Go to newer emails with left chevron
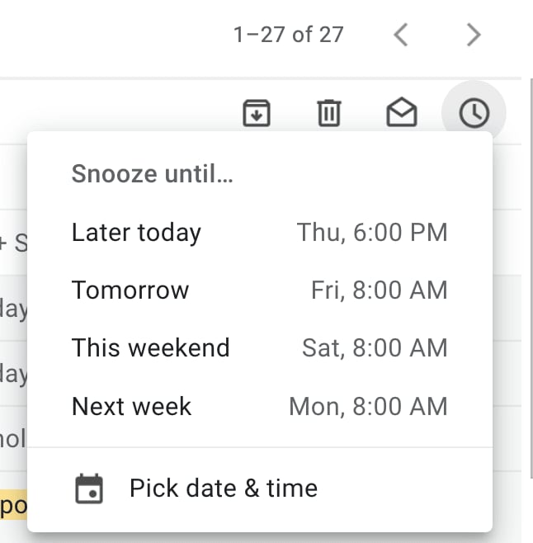This screenshot has height=543, width=533. point(401,35)
